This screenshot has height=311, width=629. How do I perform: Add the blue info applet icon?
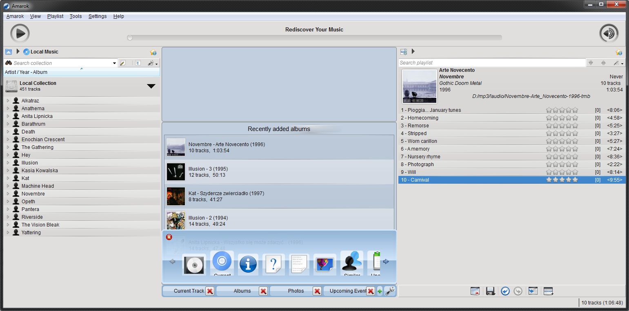point(248,264)
